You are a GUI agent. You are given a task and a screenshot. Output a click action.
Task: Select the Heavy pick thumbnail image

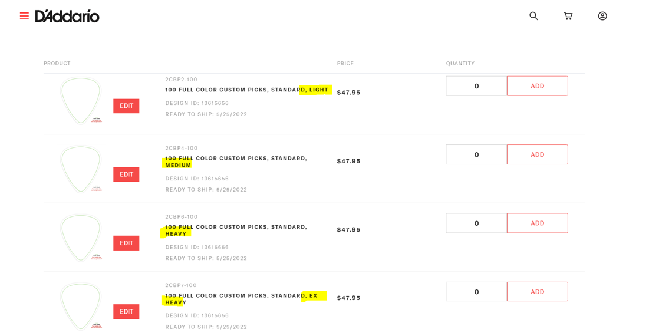pos(81,238)
